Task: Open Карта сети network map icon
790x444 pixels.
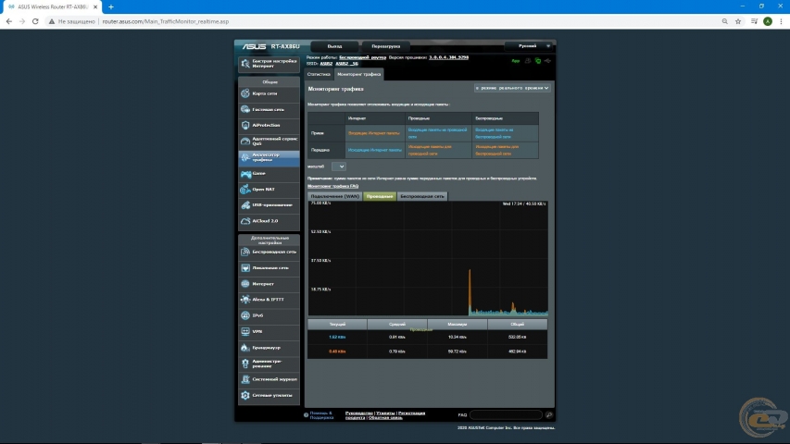Action: click(x=245, y=93)
